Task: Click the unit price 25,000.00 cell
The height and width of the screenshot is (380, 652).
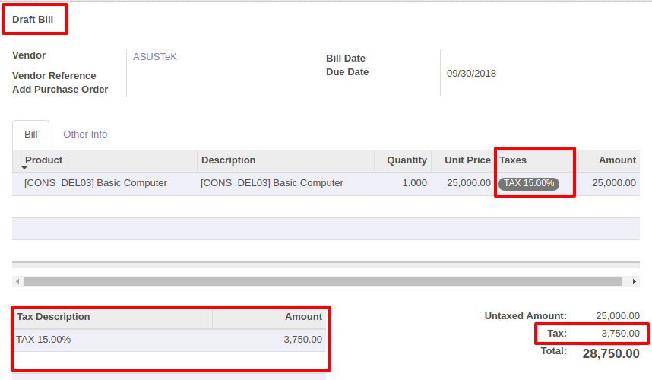Action: point(469,183)
